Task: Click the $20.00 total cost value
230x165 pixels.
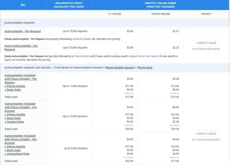Action: point(129,129)
